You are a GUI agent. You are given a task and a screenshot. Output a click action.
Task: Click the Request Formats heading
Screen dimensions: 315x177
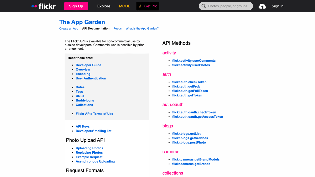[x=85, y=170]
